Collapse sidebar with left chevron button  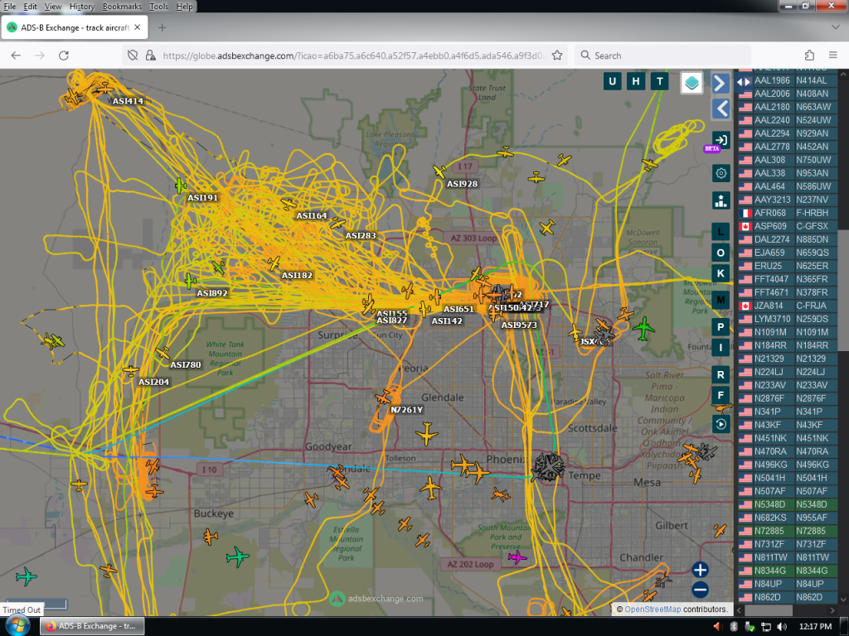720,108
